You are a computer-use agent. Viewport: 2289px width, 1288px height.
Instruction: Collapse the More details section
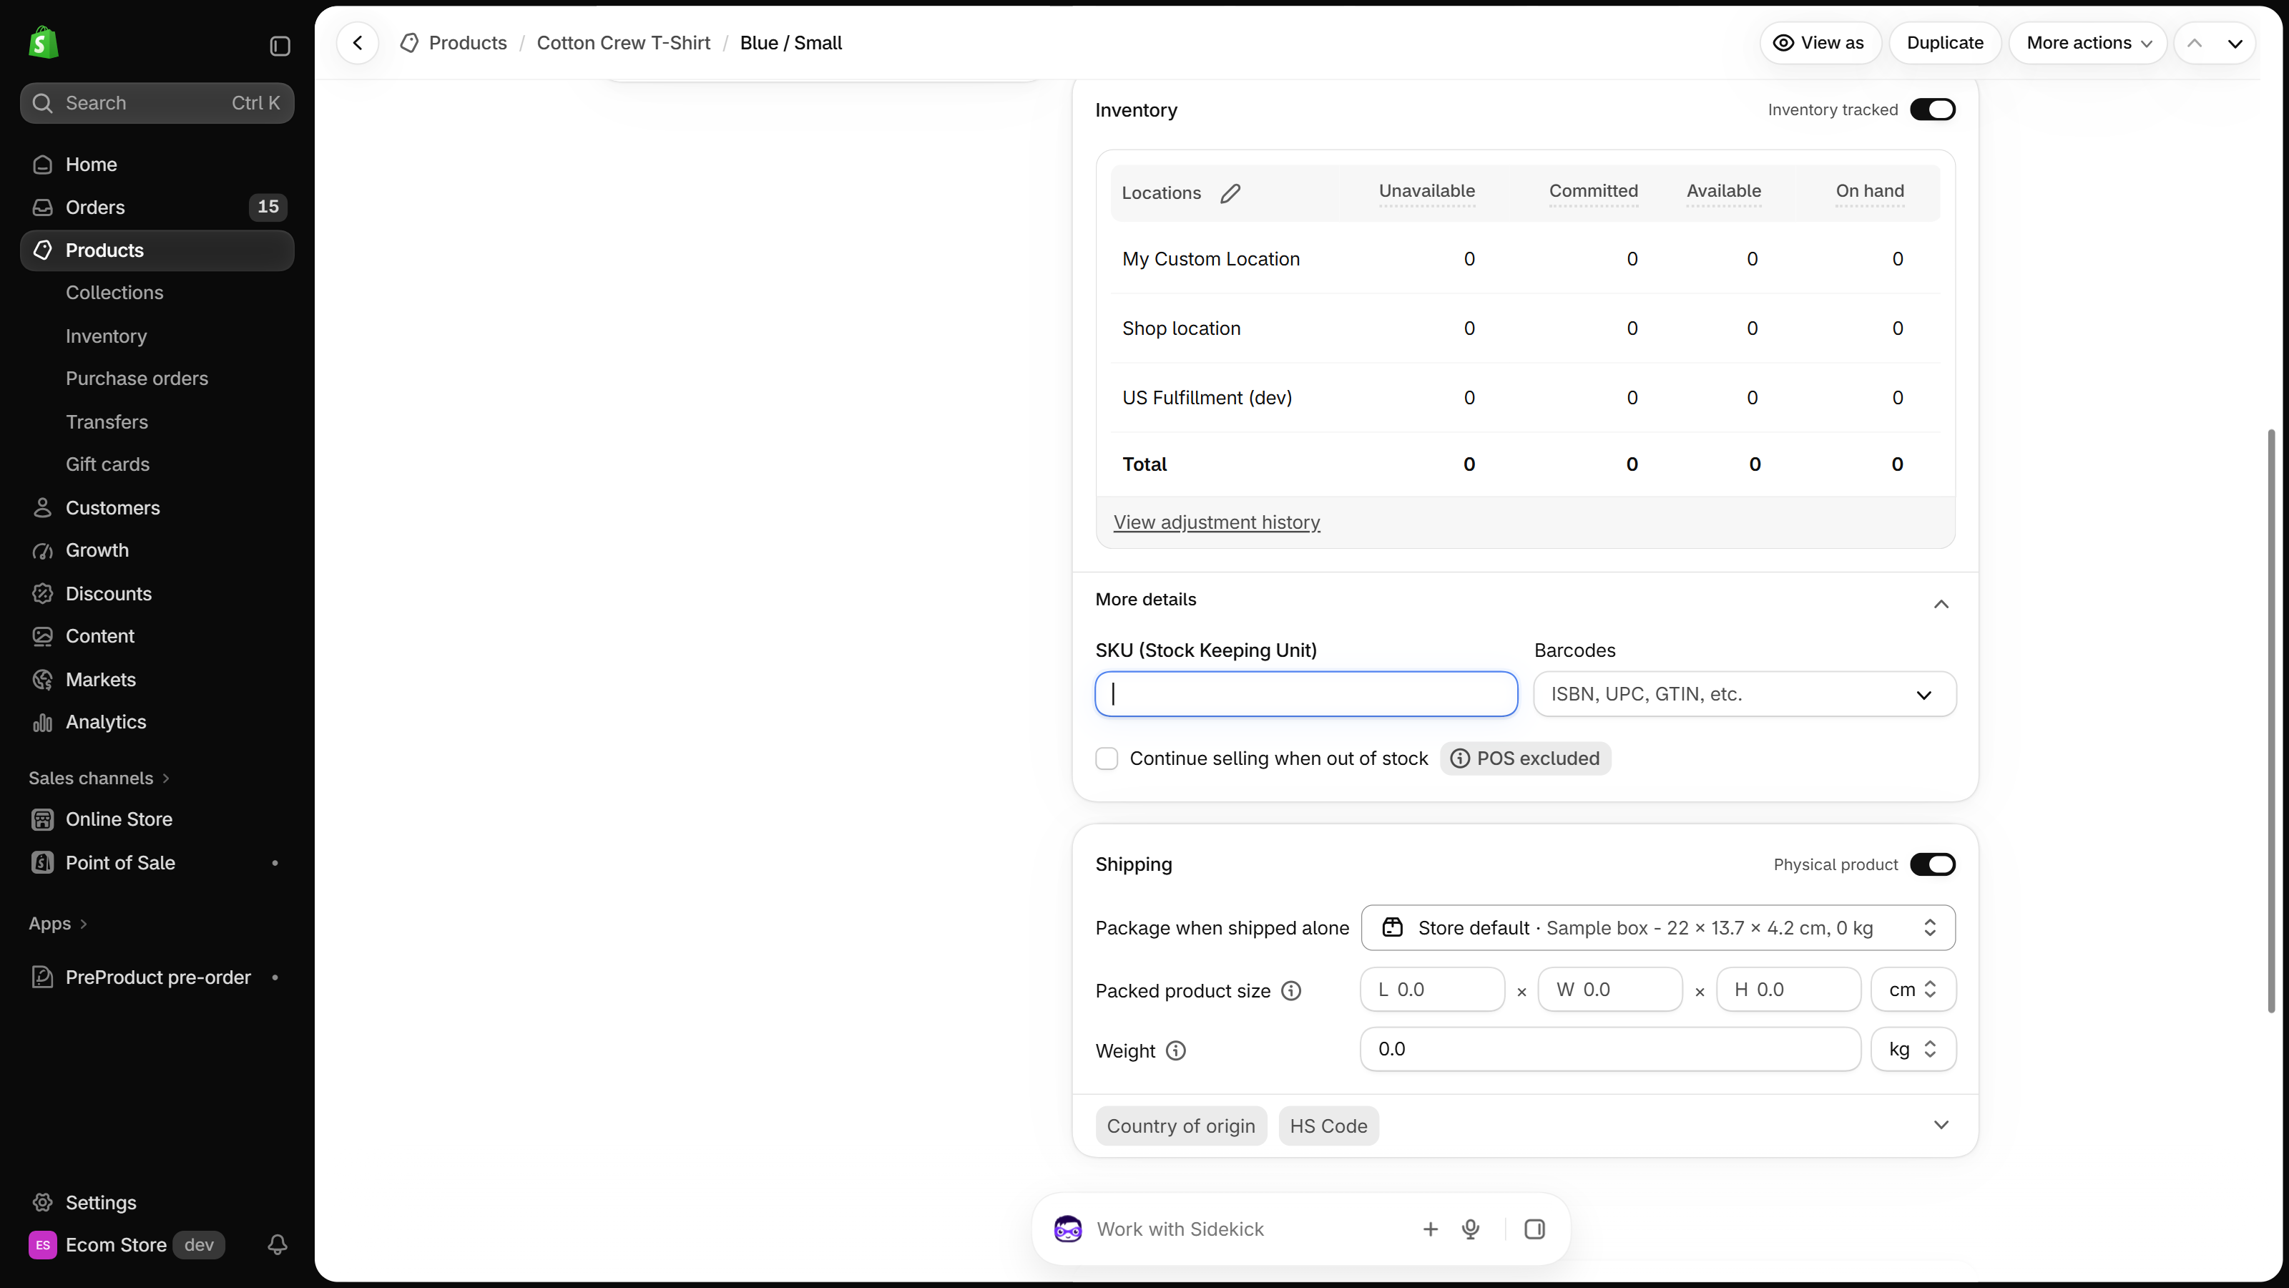click(1941, 603)
